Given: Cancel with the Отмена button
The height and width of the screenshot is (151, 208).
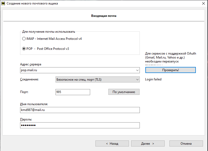Looking at the screenshot, I should coord(186,143).
